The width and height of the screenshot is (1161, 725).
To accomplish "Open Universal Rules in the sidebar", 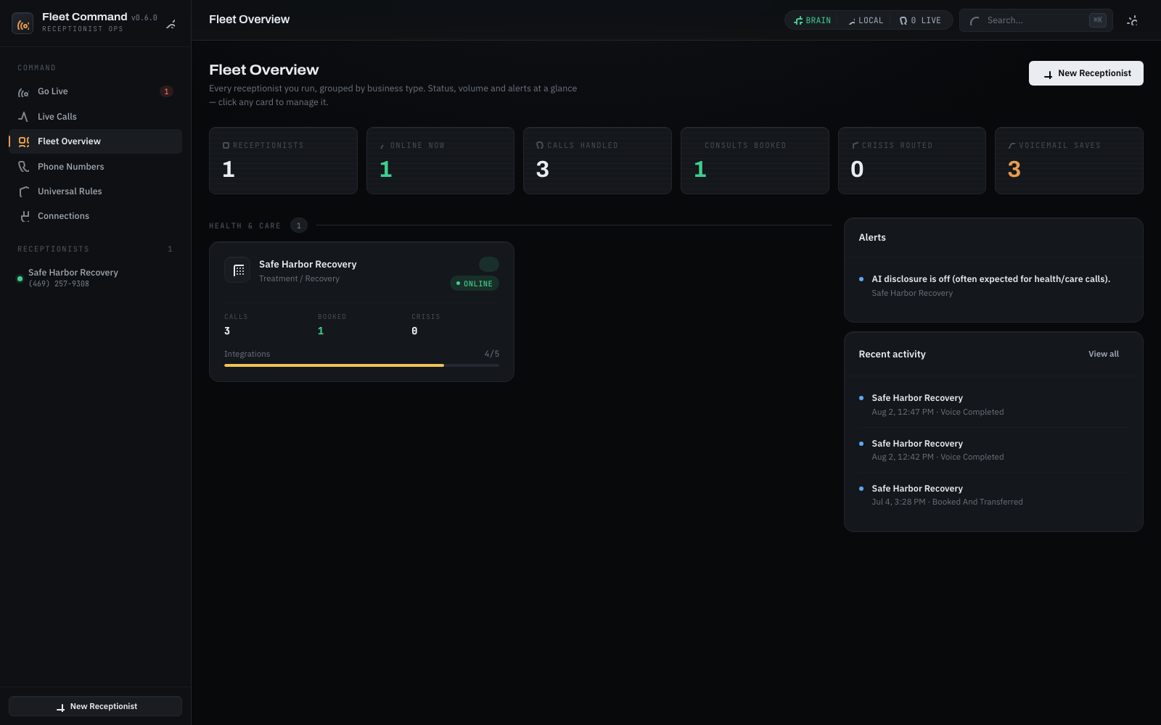I will click(x=95, y=191).
